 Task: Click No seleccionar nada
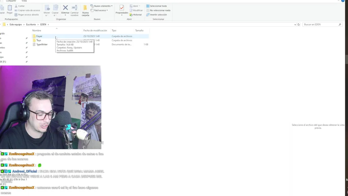coord(158,10)
